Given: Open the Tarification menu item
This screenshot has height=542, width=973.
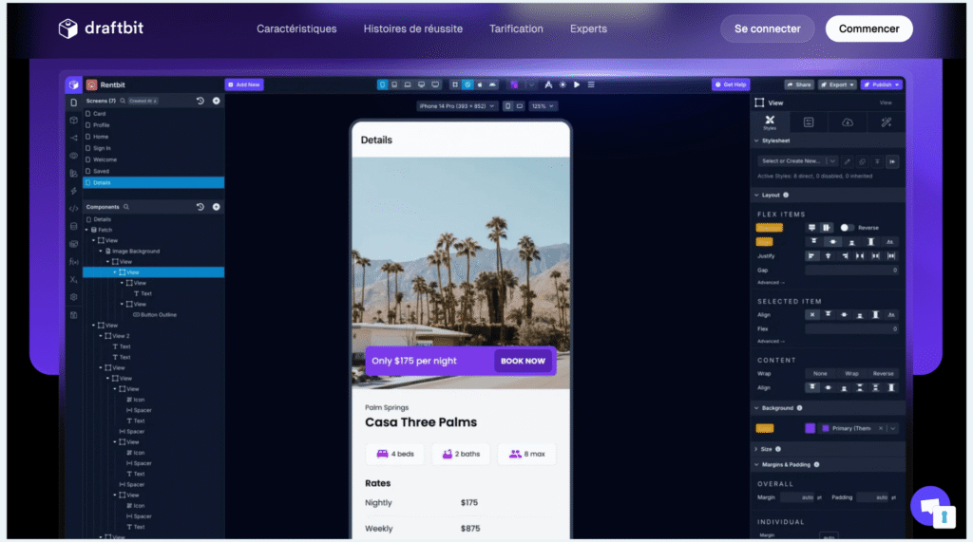Looking at the screenshot, I should point(516,28).
